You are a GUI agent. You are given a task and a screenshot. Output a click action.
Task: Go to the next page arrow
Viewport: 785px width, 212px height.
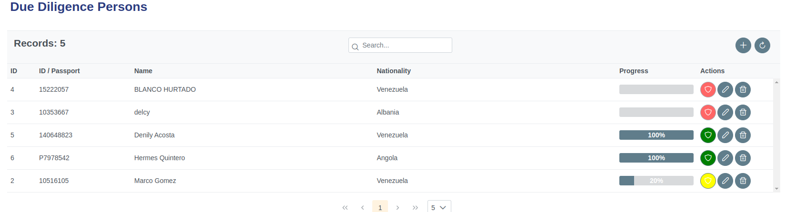pos(397,207)
